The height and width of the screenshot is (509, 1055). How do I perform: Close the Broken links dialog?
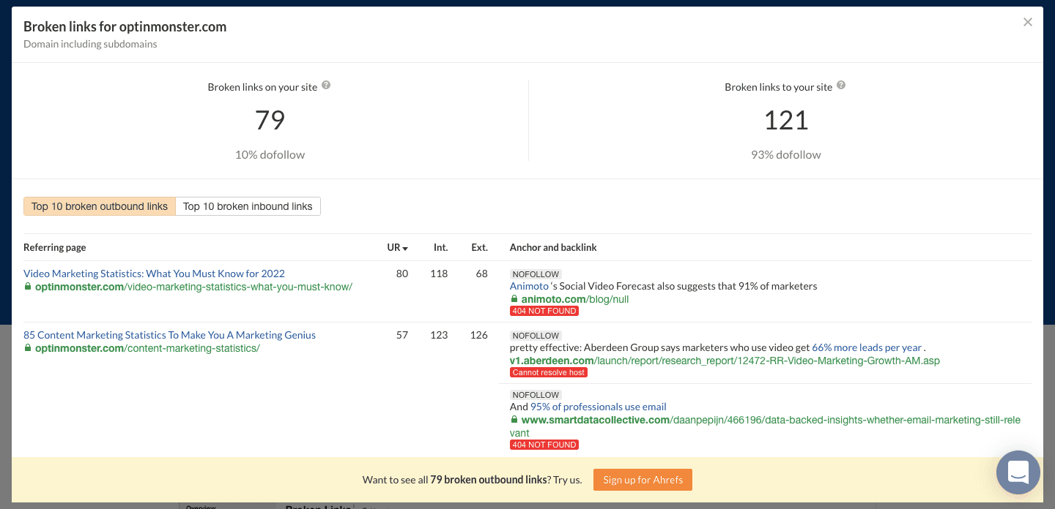click(x=1028, y=22)
